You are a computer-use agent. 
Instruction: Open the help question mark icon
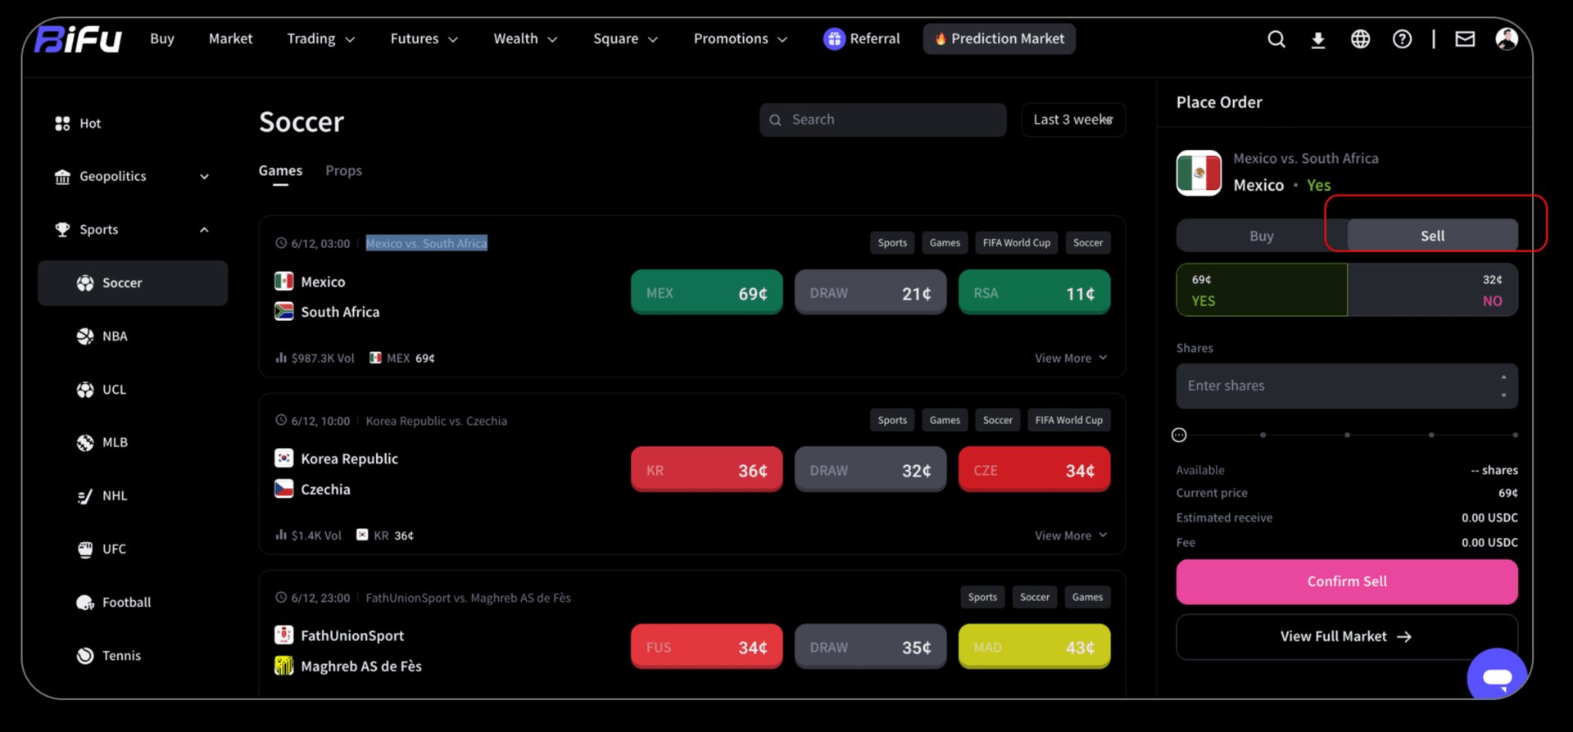pos(1402,39)
